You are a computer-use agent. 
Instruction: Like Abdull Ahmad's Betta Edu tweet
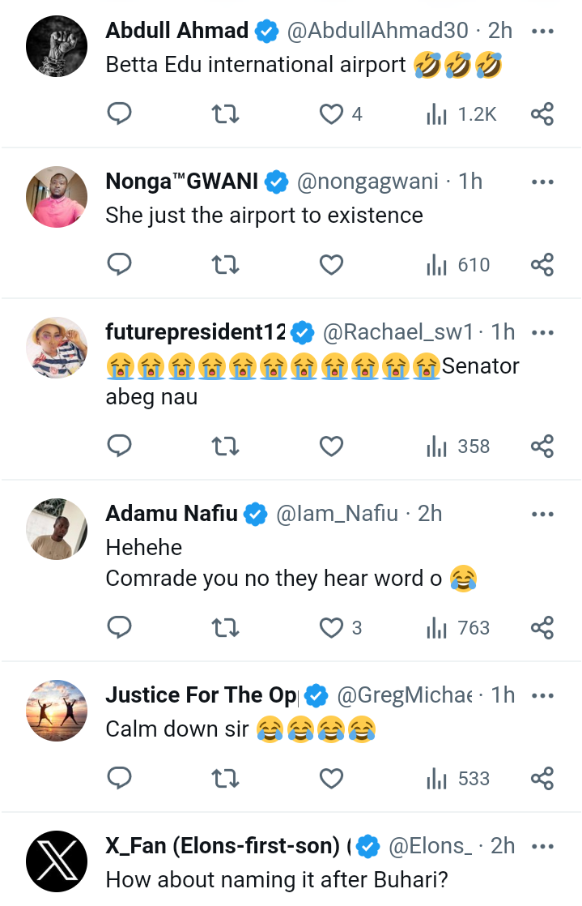(331, 114)
